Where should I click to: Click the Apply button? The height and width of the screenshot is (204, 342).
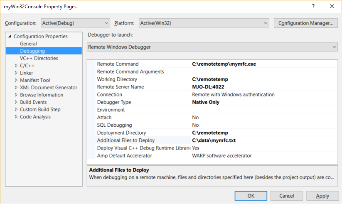point(322,196)
